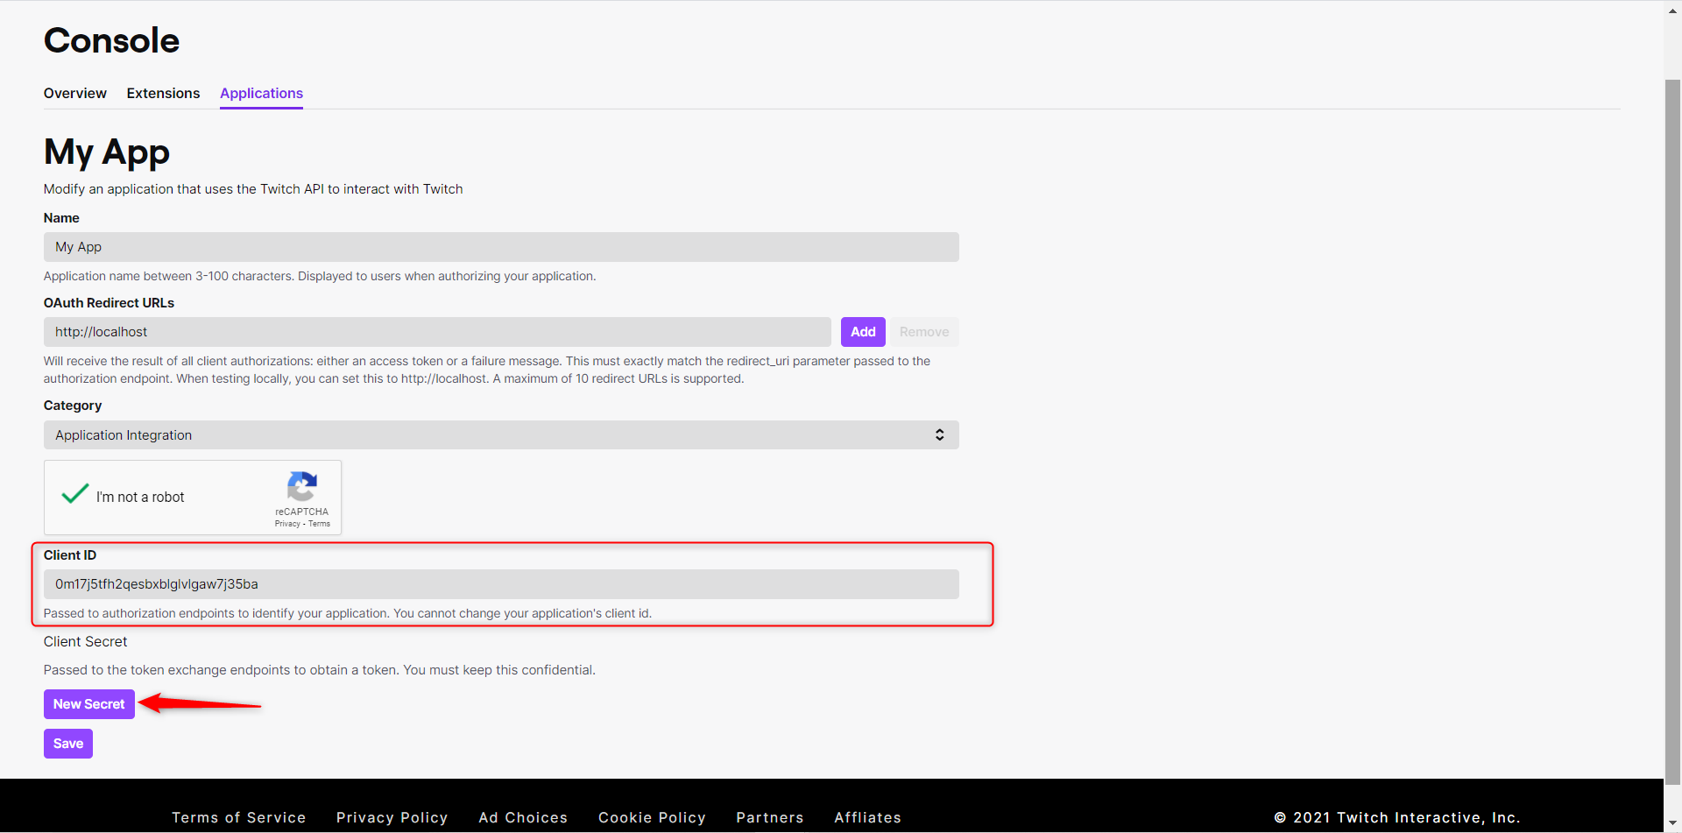This screenshot has height=833, width=1682.
Task: Click the Console page heading
Action: [111, 40]
